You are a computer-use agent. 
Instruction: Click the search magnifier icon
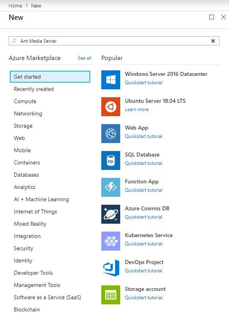(14, 41)
